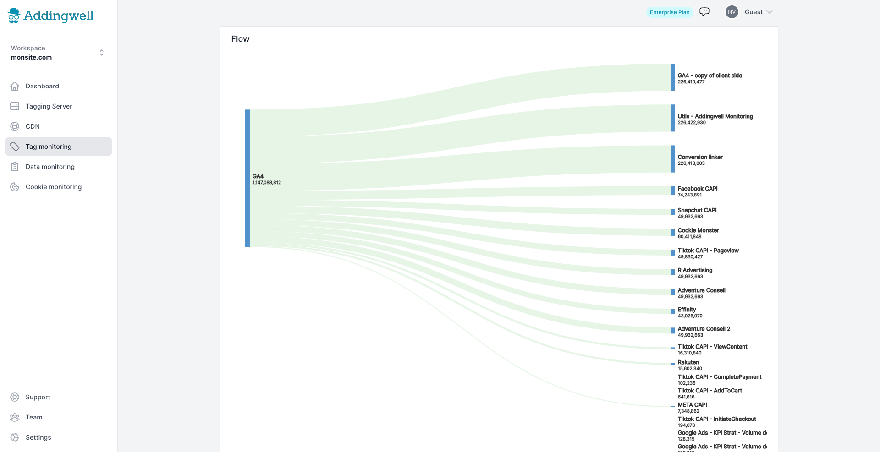Screen dimensions: 880x452
Task: Click the META CAPI label
Action: click(693, 405)
